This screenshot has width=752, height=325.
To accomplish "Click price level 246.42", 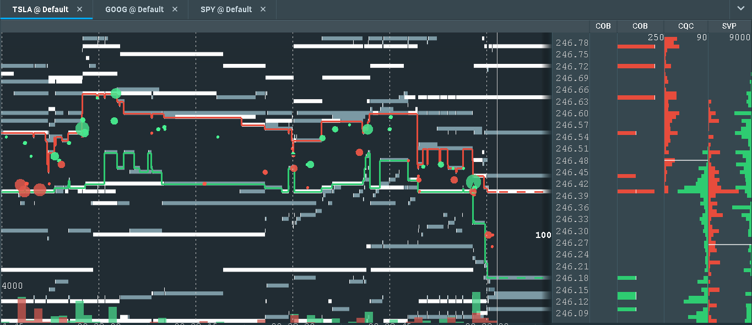I will [x=572, y=184].
